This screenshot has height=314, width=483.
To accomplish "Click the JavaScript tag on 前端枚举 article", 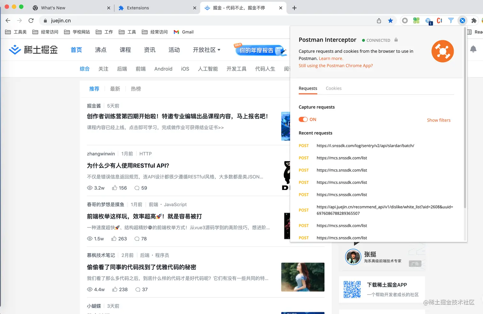I will (x=175, y=205).
